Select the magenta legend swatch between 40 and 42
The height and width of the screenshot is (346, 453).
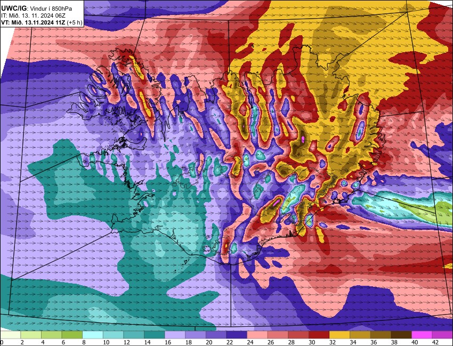[422, 335]
